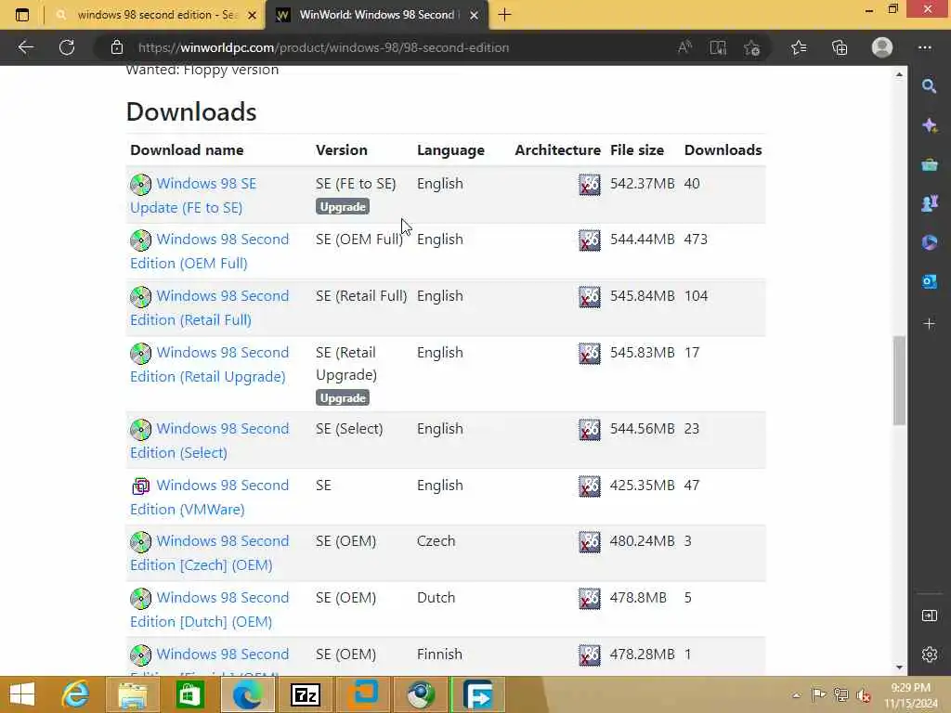Activate the Read aloud icon
Viewport: 951px width, 713px height.
[x=684, y=47]
